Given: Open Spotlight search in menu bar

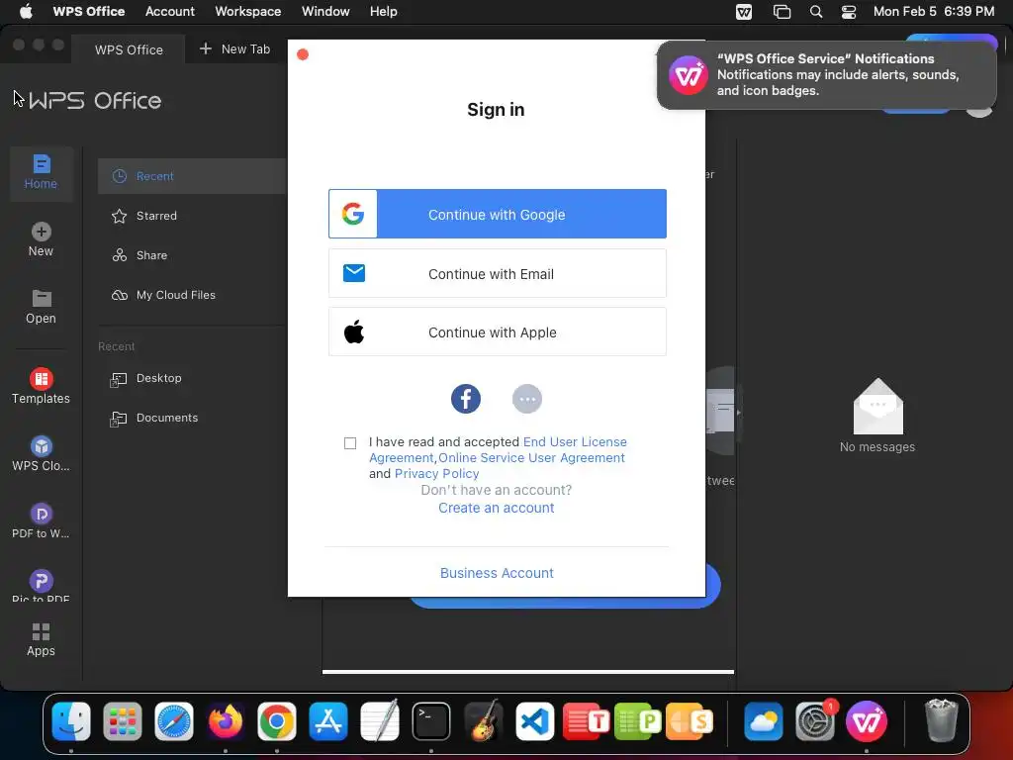Looking at the screenshot, I should coord(816,12).
